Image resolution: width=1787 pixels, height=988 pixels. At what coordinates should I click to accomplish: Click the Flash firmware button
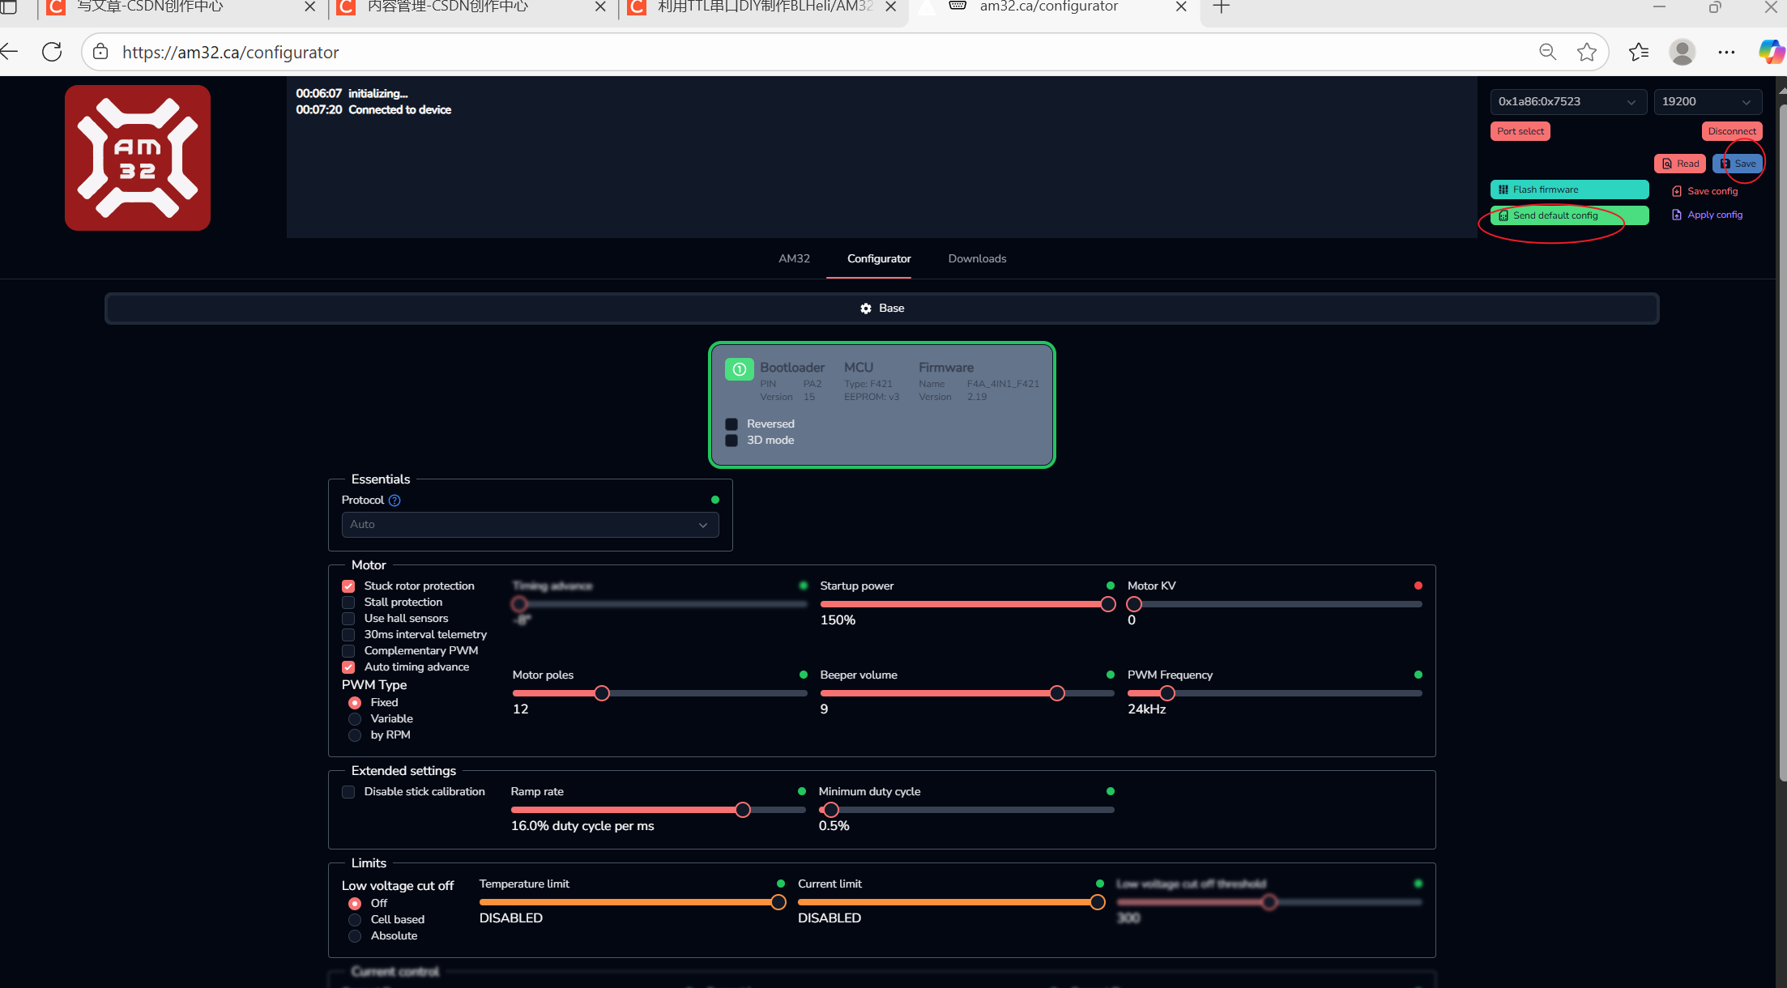click(x=1569, y=190)
